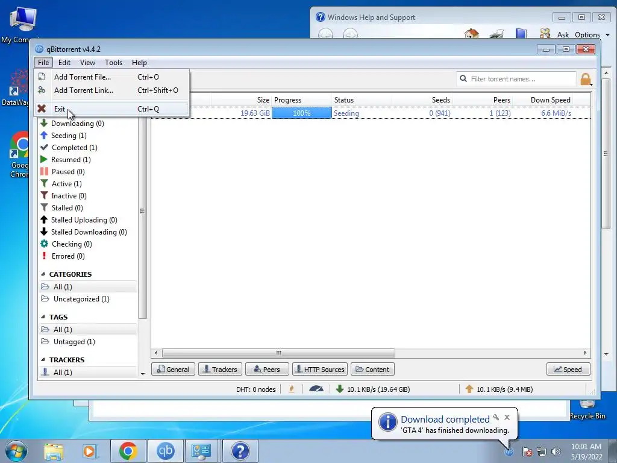Switch to the Peers tab
Screen dimensions: 617x463
pos(267,370)
